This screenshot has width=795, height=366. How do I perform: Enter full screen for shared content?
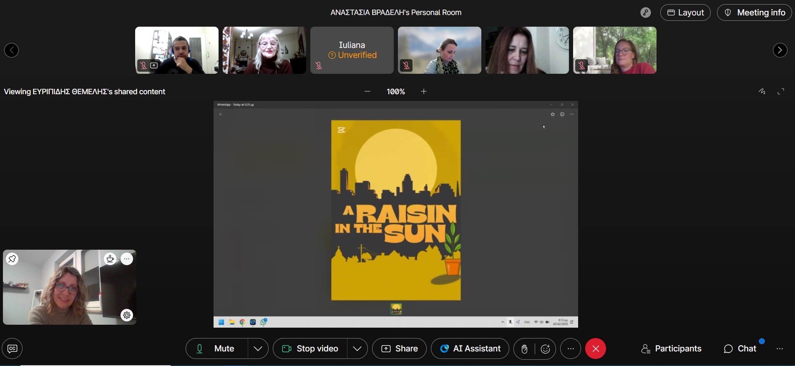(781, 92)
